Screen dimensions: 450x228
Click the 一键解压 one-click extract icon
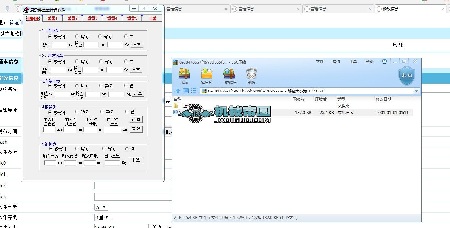click(229, 74)
